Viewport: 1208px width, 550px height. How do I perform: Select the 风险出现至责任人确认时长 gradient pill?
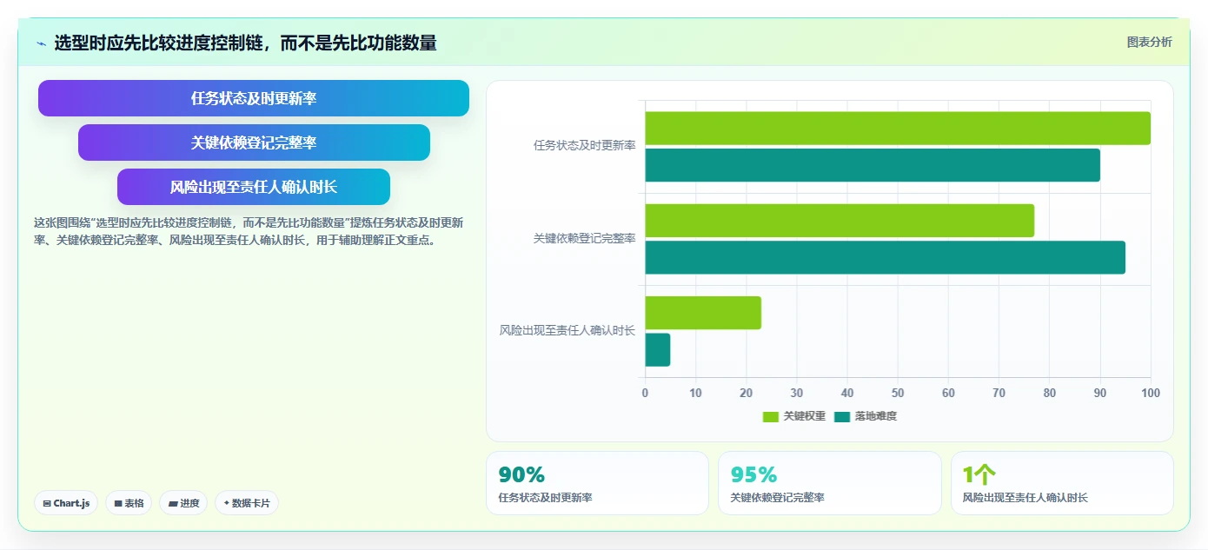point(254,187)
